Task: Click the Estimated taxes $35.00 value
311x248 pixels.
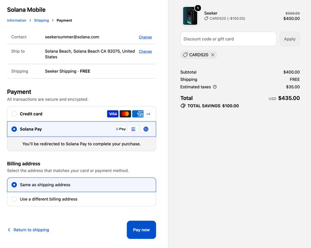Action: tap(293, 87)
